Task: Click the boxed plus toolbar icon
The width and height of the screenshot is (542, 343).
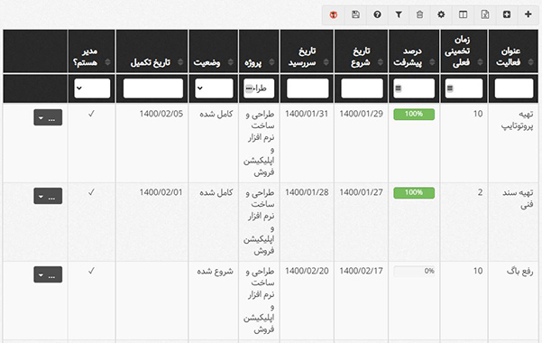Action: click(507, 14)
